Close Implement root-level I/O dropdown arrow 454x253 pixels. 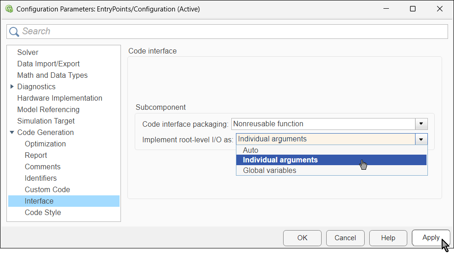pyautogui.click(x=421, y=139)
